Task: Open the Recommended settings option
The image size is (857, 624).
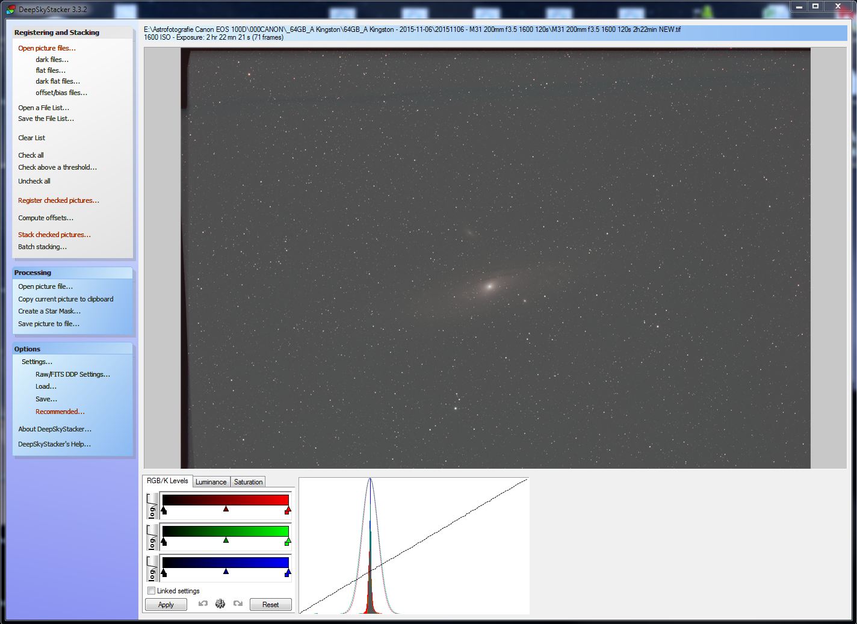Action: click(60, 412)
